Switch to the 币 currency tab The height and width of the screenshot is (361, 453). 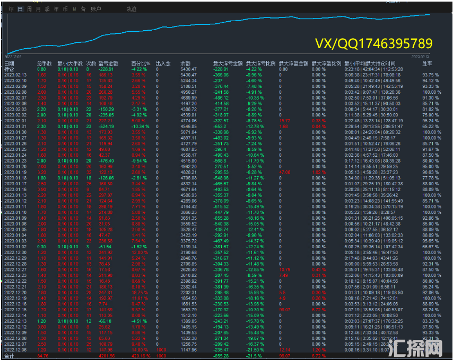coord(65,9)
